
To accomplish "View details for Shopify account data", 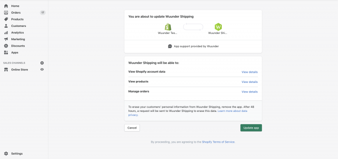I will coord(250,72).
